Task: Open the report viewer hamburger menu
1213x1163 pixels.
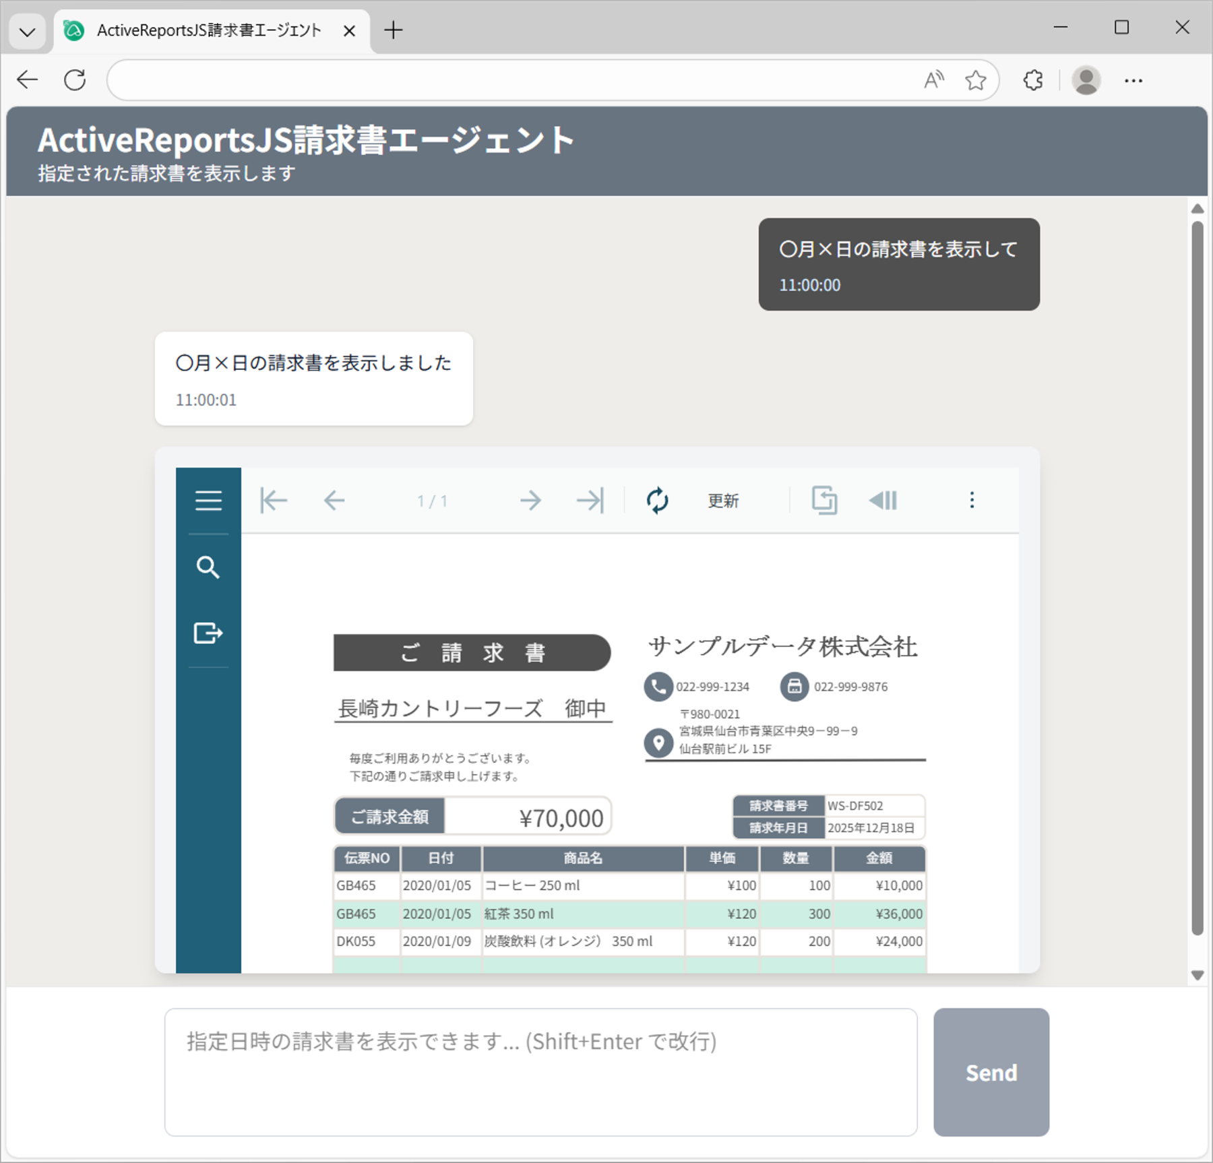Action: 208,501
